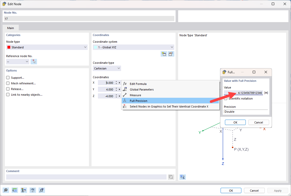This screenshot has width=291, height=196.
Task: Select Full Precision from context menu
Action: tap(139, 101)
